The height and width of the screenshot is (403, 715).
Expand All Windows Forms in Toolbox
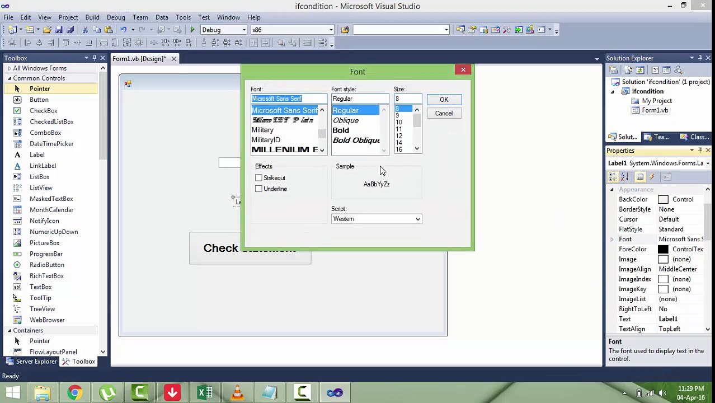[x=10, y=68]
